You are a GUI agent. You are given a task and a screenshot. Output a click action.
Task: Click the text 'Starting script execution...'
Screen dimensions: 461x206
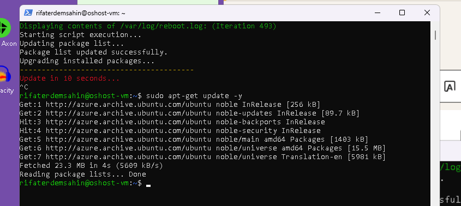pyautogui.click(x=81, y=35)
